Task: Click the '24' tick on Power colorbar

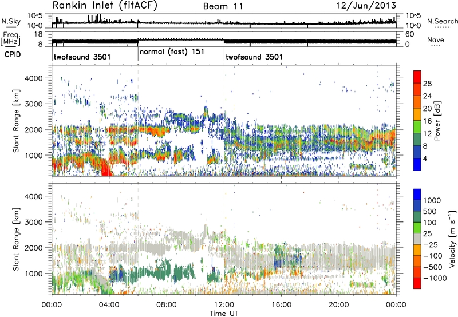Action: coord(427,96)
